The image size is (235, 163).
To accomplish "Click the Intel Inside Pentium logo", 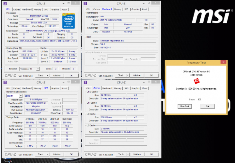I will 69,21.
